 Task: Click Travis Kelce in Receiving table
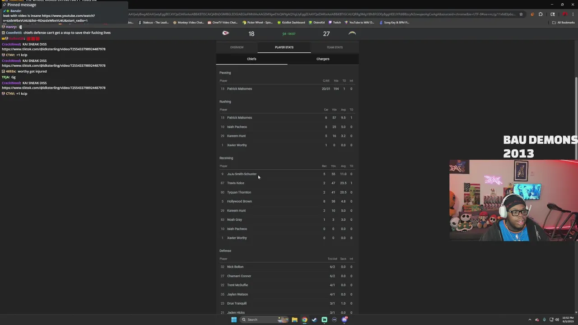(236, 183)
